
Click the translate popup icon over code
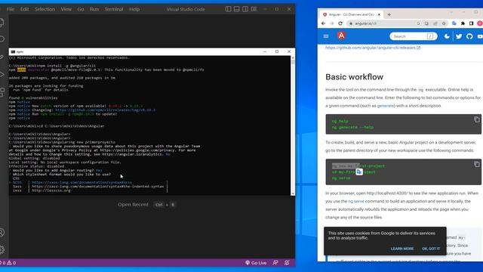click(x=359, y=172)
